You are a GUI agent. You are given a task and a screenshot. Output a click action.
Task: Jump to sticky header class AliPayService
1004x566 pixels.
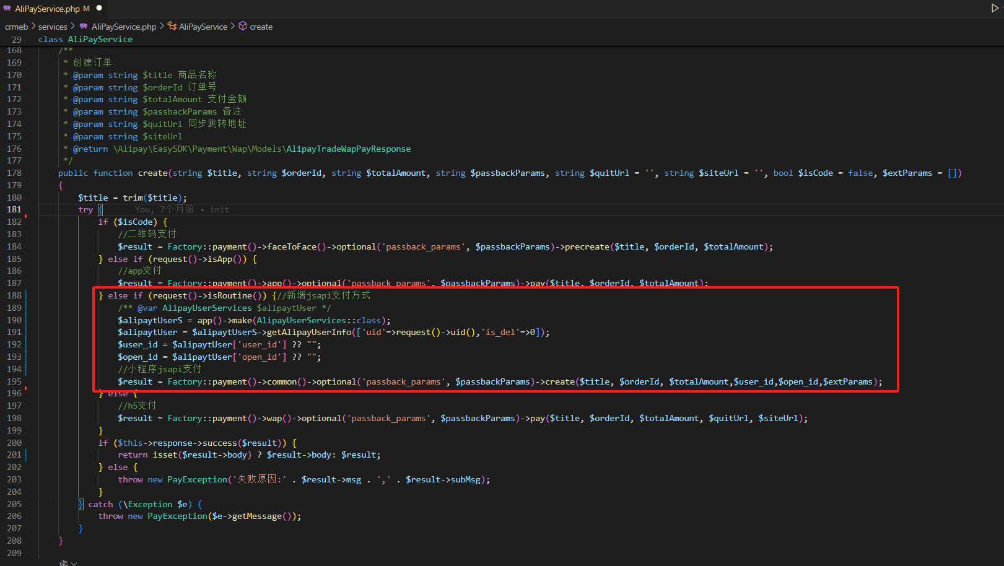(85, 39)
